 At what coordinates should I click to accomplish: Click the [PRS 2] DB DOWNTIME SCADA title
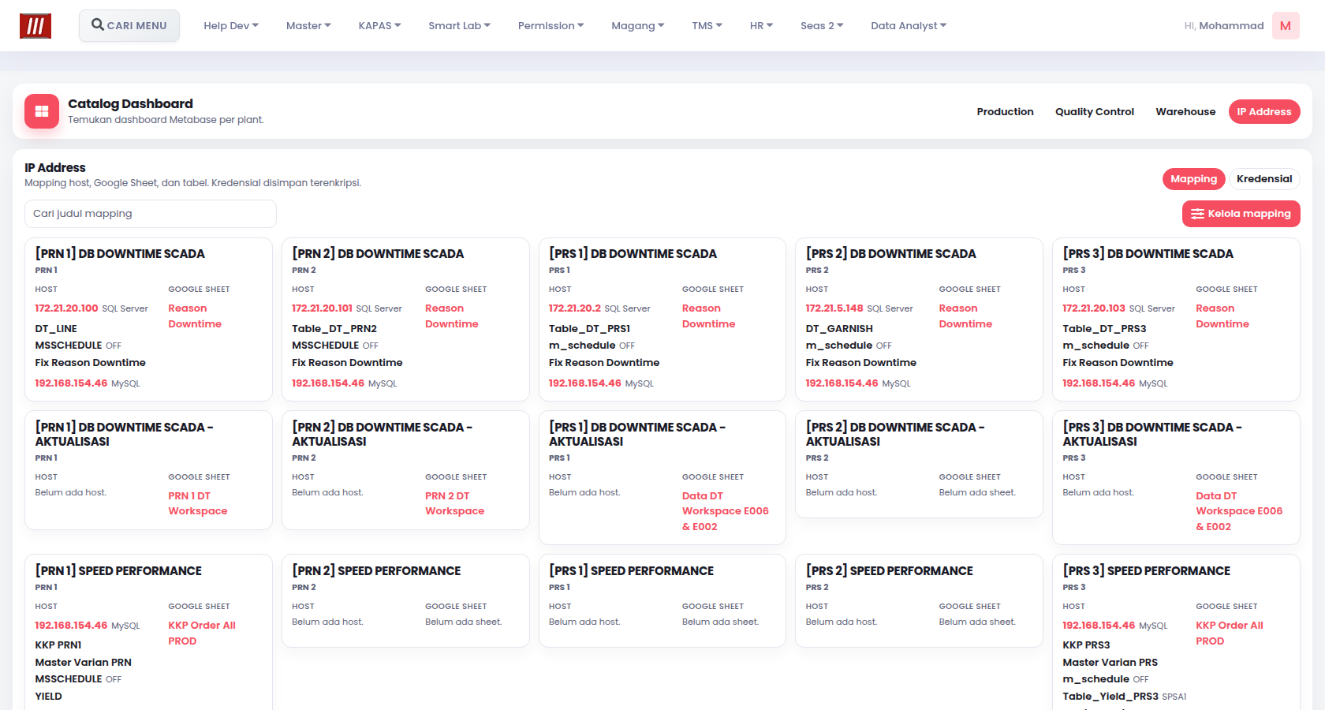coord(890,254)
